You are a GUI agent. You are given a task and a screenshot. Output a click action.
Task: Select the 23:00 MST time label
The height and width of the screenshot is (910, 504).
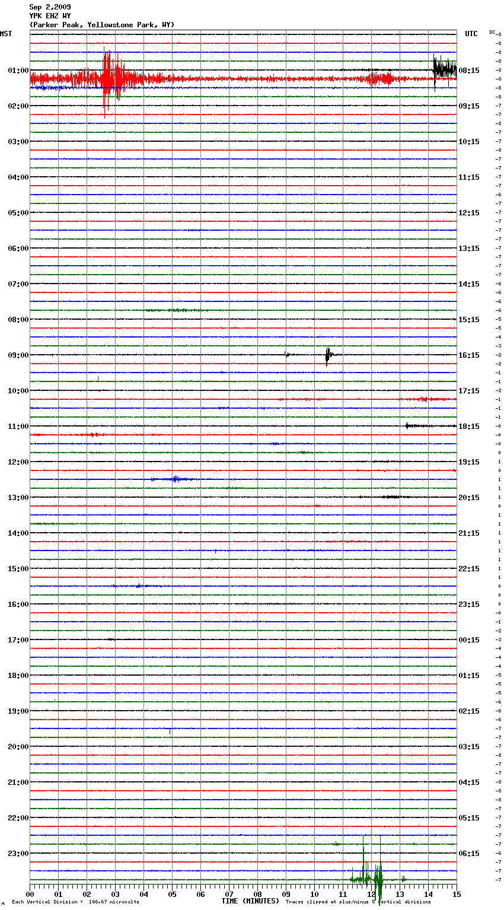pos(18,854)
